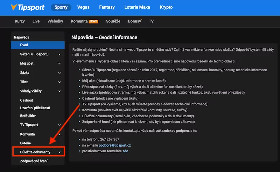Click the bold 'Zodpovědné hraní' bullet text
The image size is (280, 172).
[96, 122]
